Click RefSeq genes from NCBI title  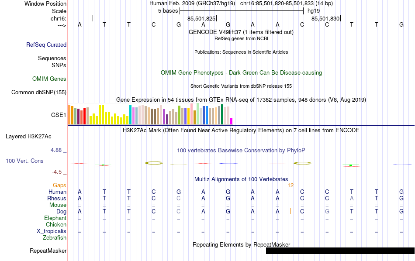click(x=241, y=38)
